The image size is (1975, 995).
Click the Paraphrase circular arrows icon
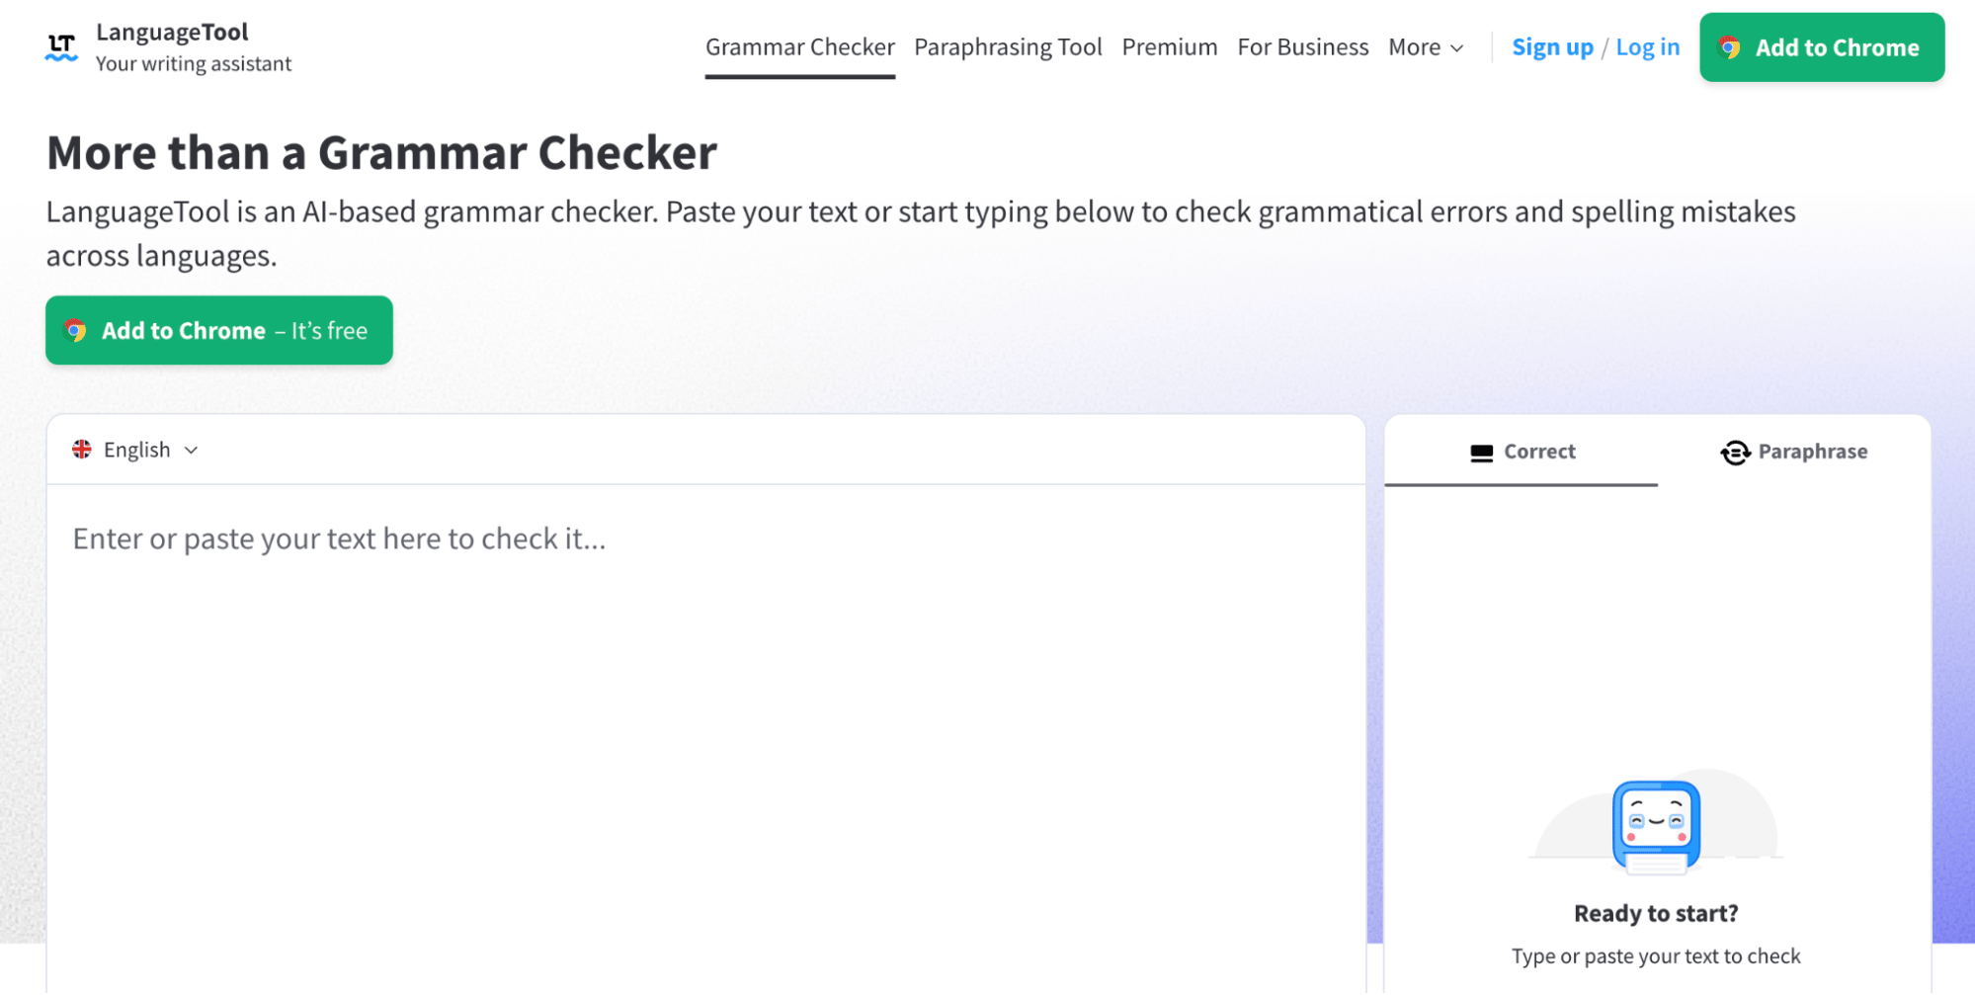[x=1735, y=453]
